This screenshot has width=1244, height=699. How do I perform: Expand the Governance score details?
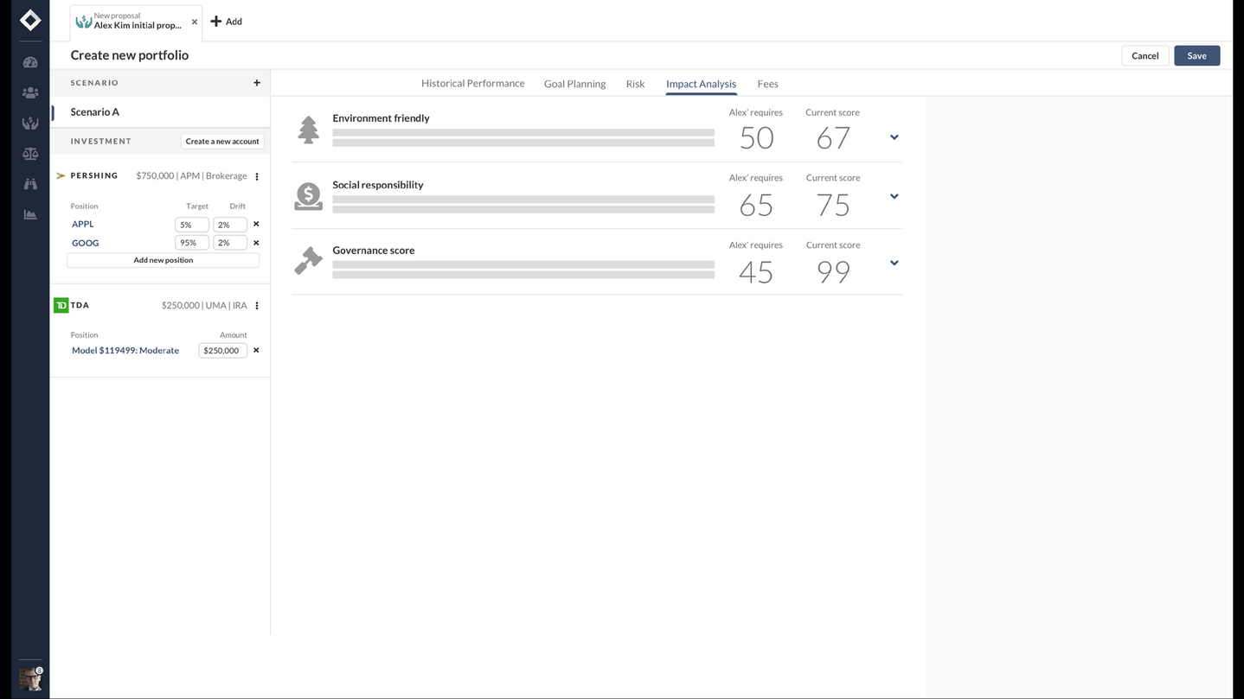click(894, 264)
